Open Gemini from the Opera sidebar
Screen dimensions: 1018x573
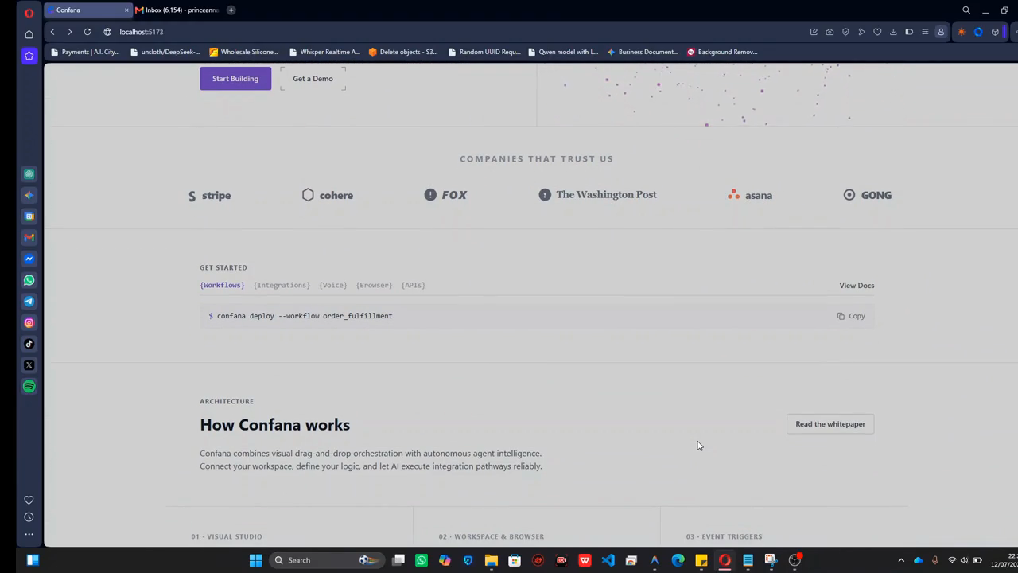(29, 195)
